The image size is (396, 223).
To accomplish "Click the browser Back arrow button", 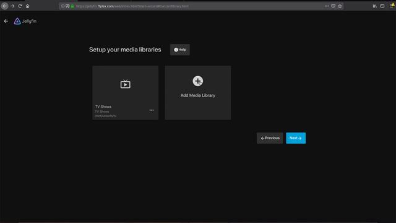I will pyautogui.click(x=4, y=6).
